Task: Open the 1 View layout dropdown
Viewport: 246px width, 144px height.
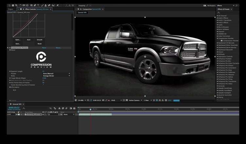Action: [148, 100]
